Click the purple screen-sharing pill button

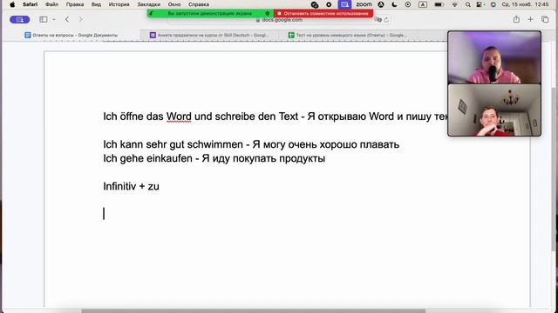pyautogui.click(x=19, y=19)
